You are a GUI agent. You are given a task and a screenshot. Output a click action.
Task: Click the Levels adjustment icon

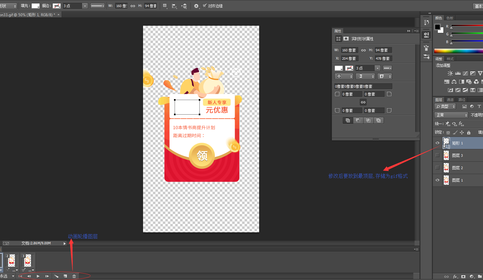(x=458, y=73)
